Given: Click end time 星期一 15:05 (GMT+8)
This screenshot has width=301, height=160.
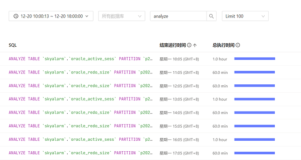Looking at the screenshot, I should (x=179, y=126).
